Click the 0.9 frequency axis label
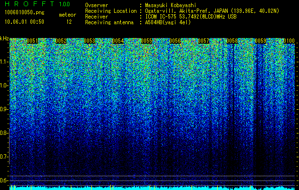 click(4, 109)
